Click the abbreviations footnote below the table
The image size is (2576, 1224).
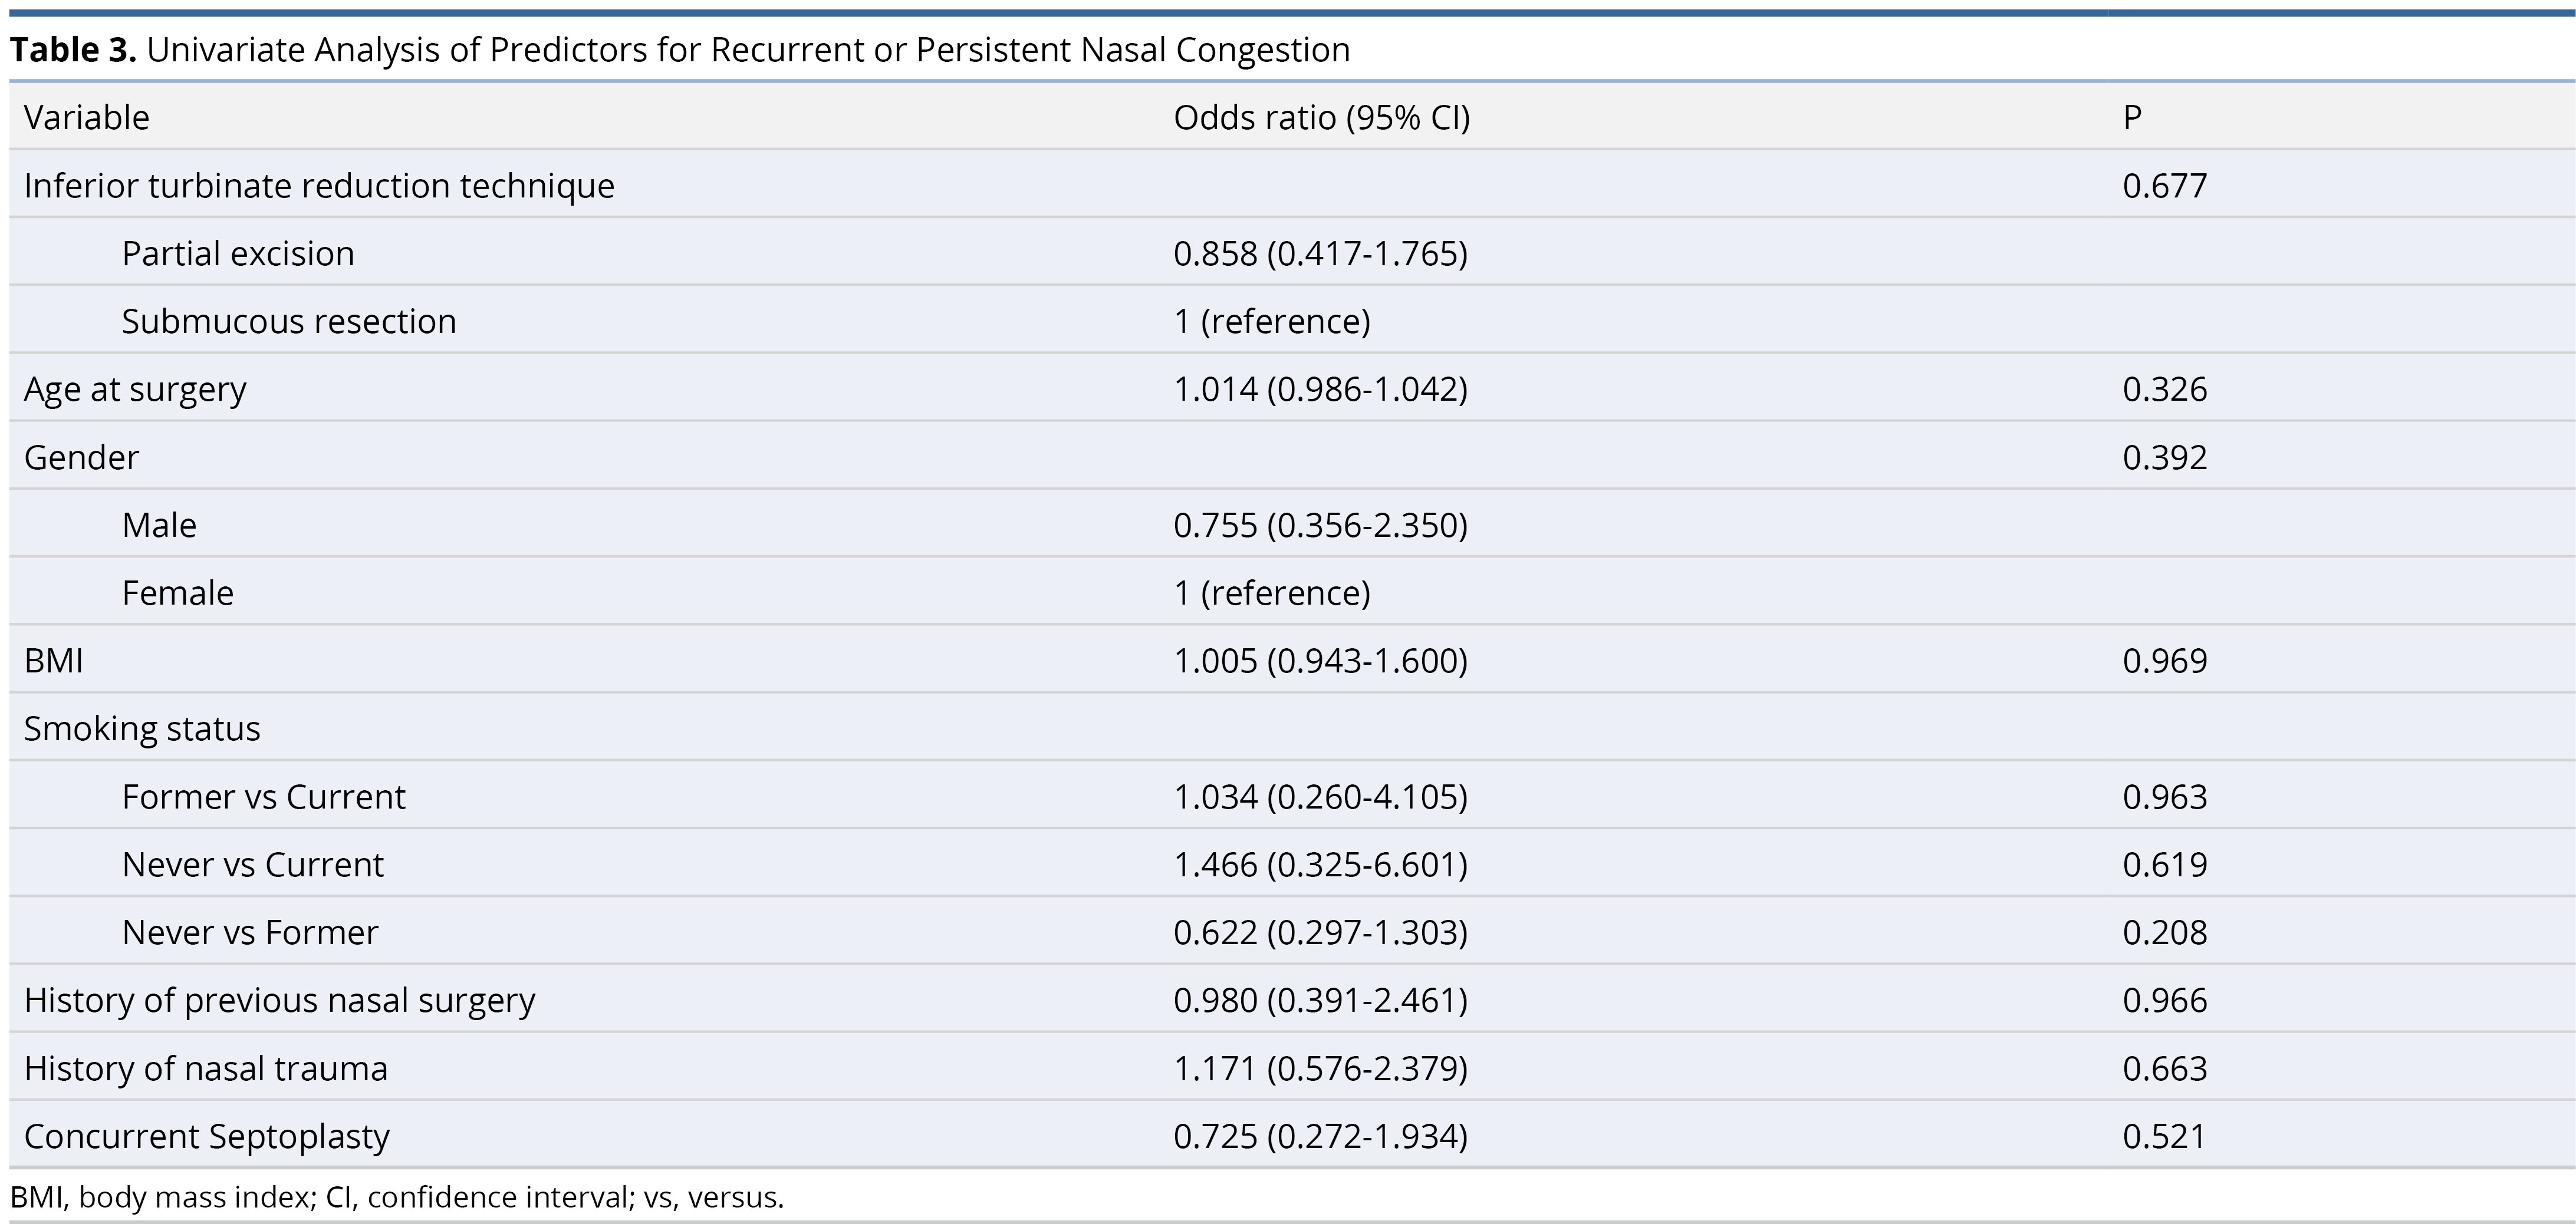point(397,1197)
